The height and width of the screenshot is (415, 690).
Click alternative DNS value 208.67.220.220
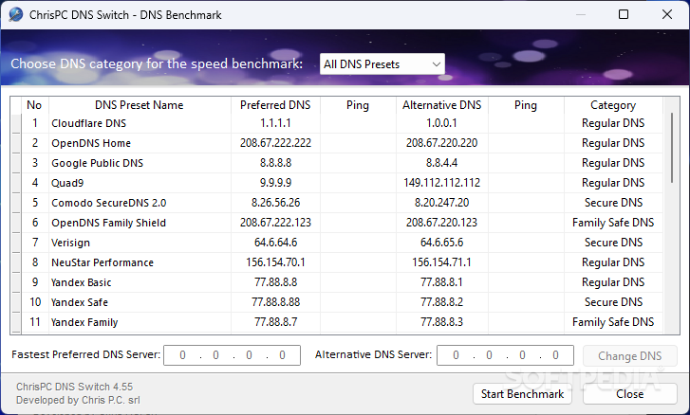[442, 143]
